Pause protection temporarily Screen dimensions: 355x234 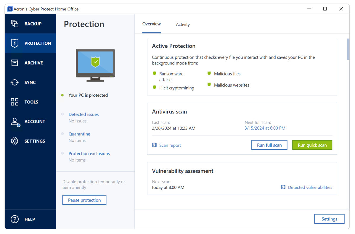pos(84,200)
